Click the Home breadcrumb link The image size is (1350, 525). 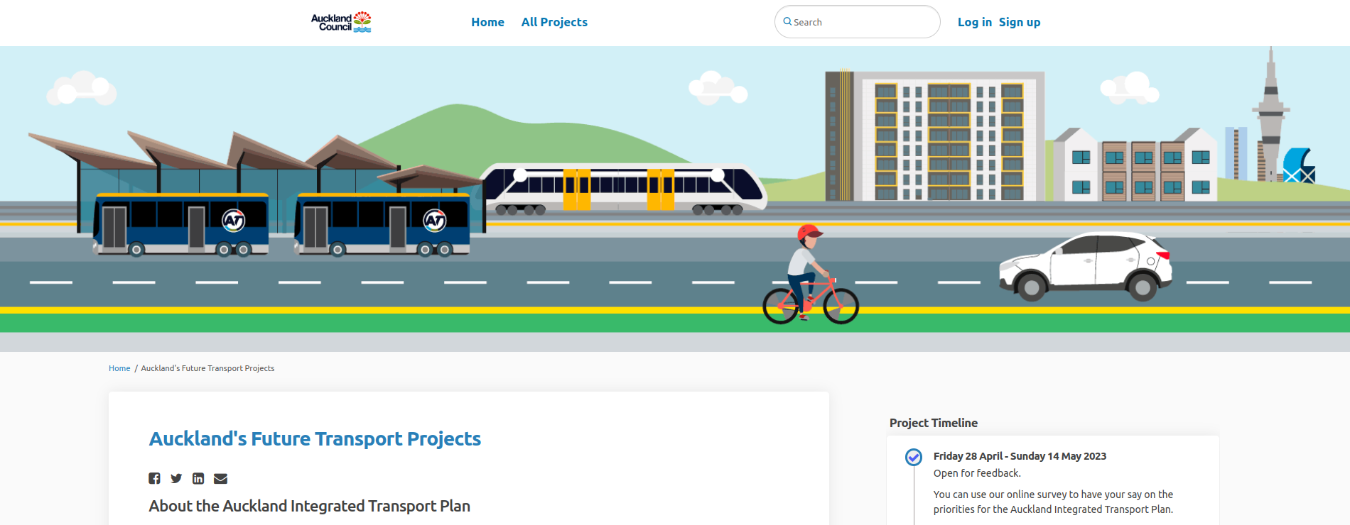[119, 368]
